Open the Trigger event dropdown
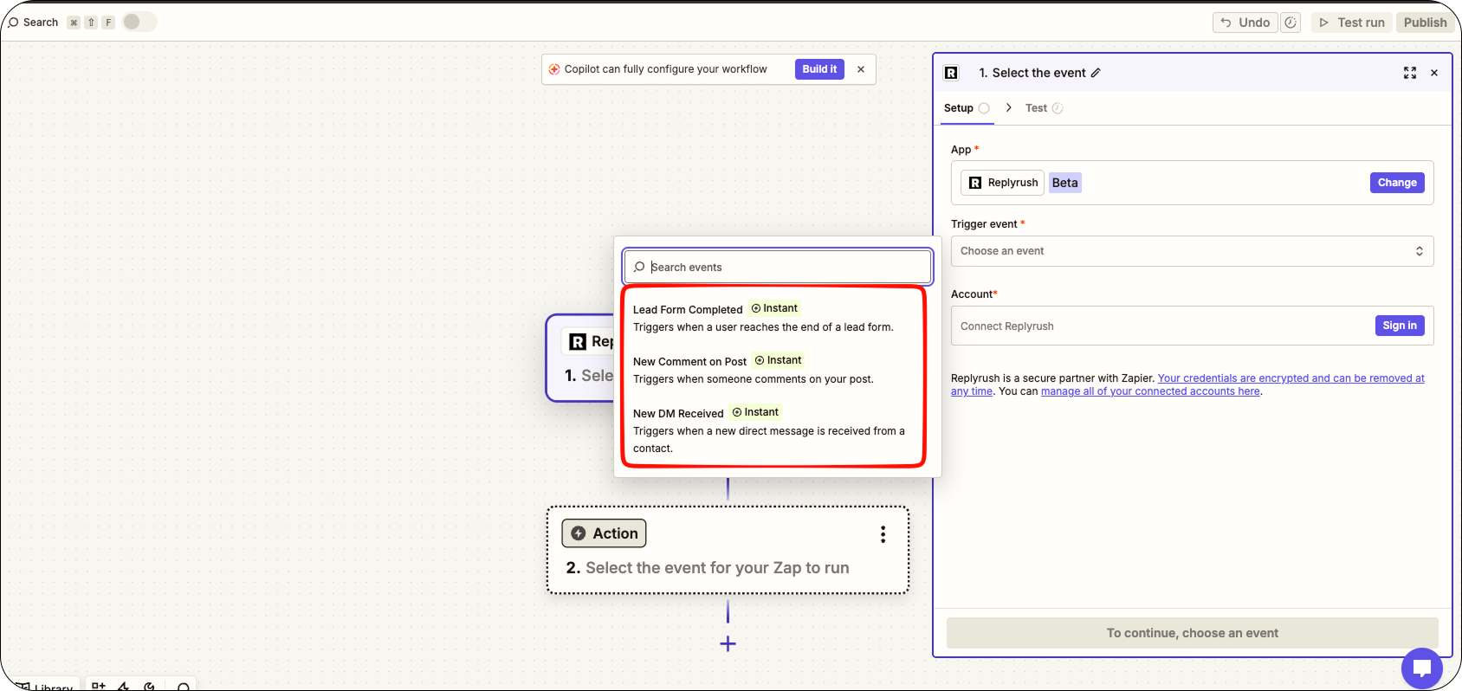 1192,251
